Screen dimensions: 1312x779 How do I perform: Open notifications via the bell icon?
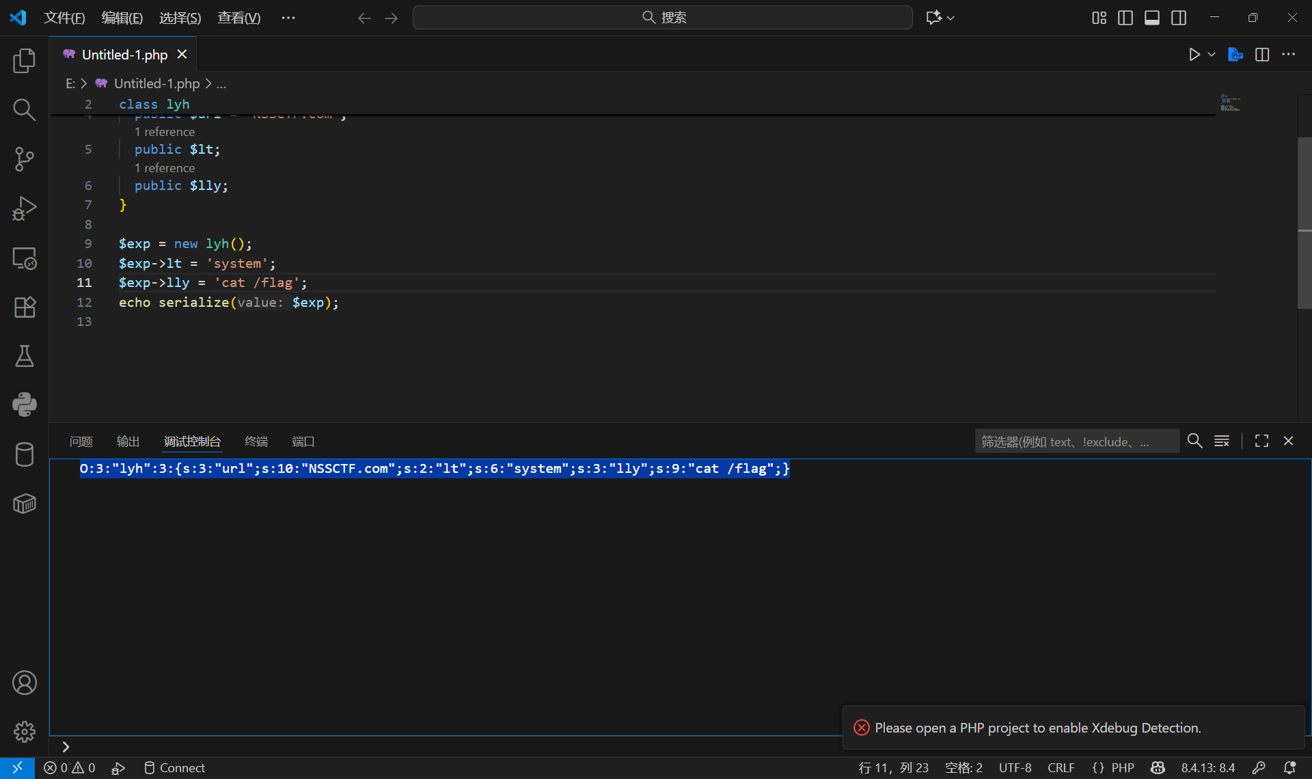(x=1290, y=767)
